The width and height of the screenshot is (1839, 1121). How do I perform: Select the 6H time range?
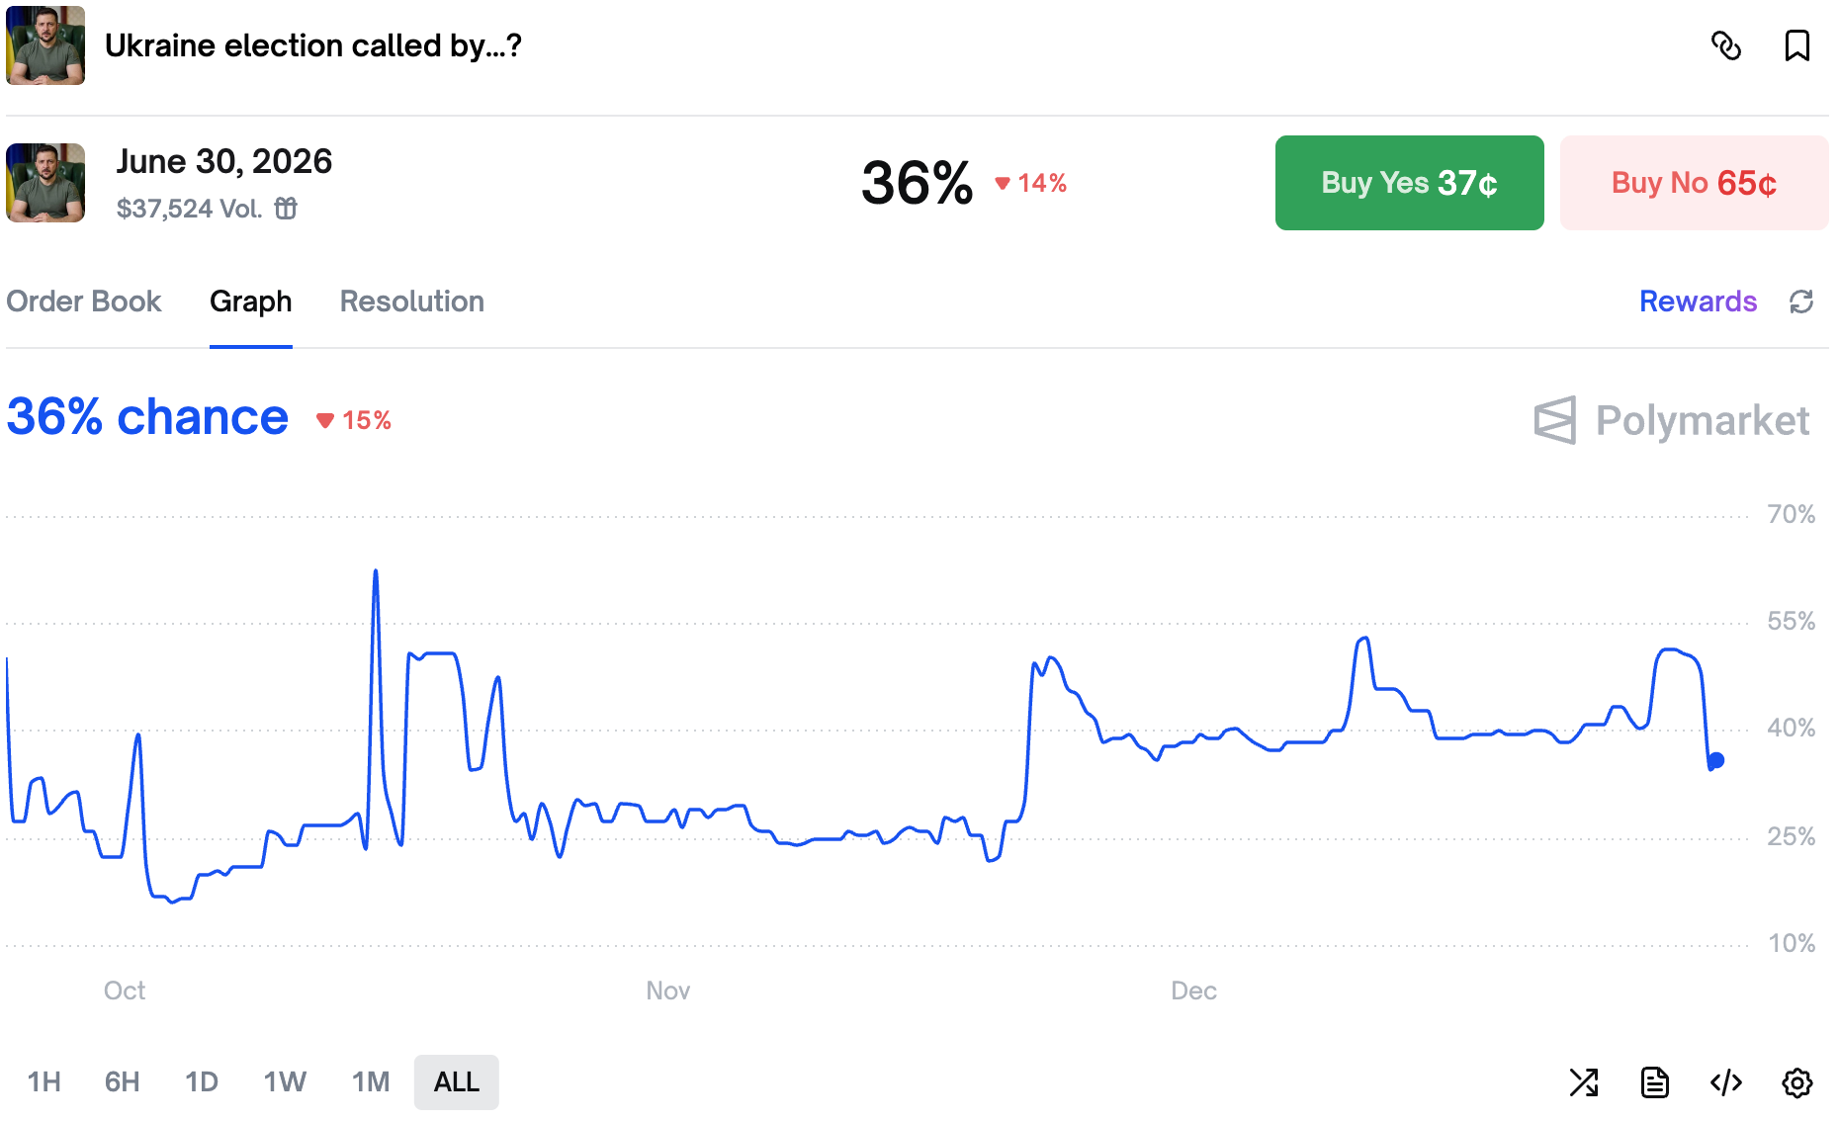pyautogui.click(x=122, y=1082)
